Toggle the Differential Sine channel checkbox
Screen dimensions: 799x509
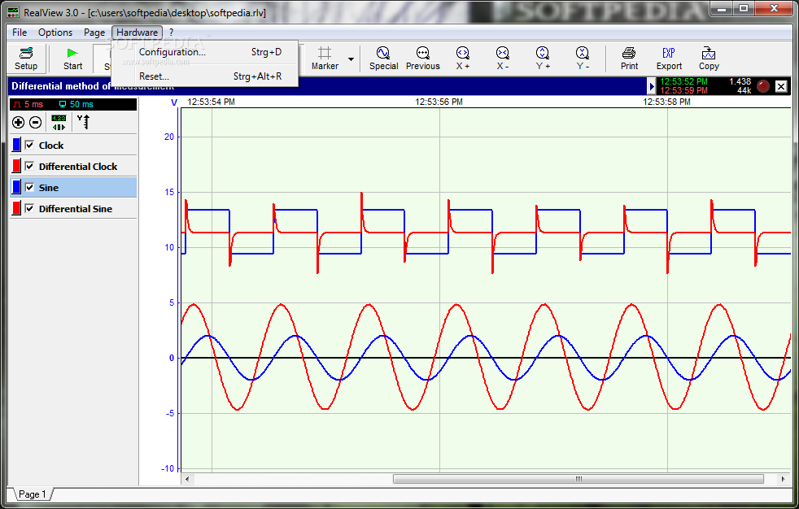pyautogui.click(x=29, y=208)
